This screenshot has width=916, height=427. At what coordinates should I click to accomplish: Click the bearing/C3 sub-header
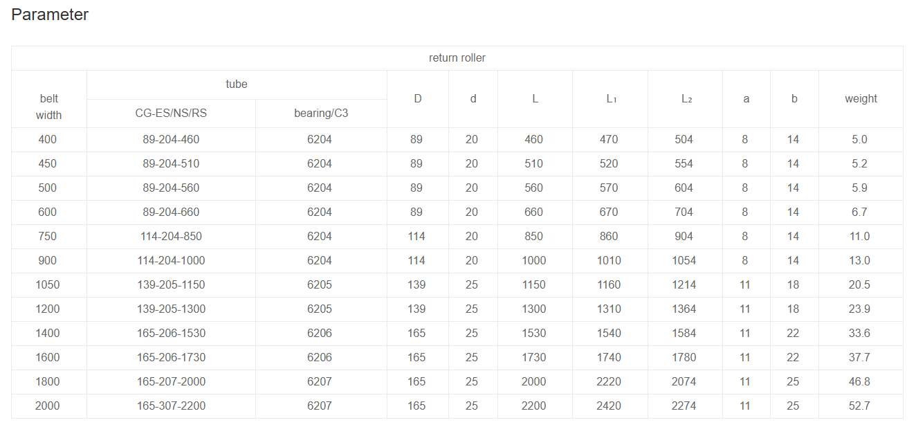pos(320,113)
